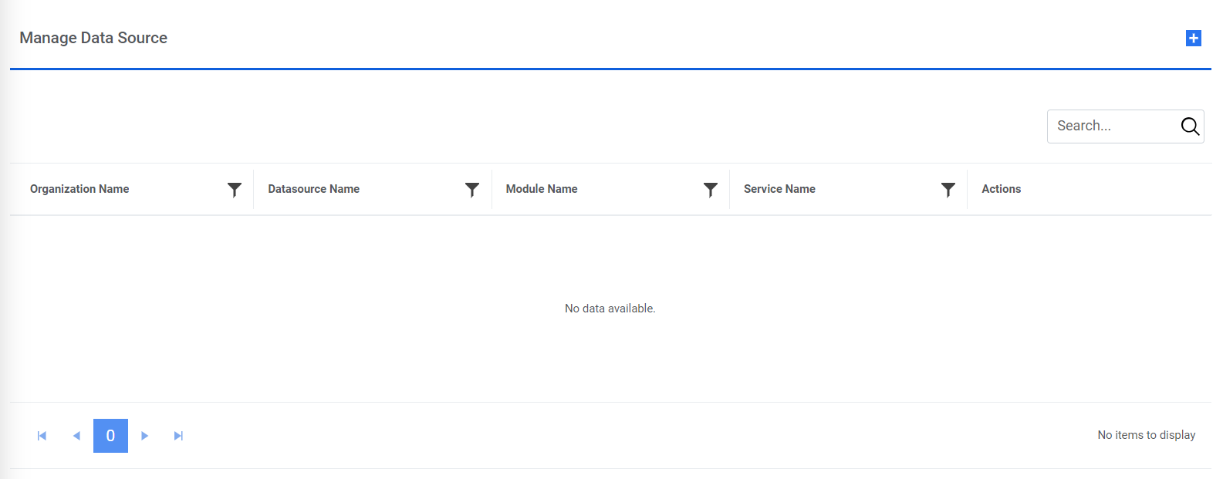Viewport: 1223px width, 479px height.
Task: Go to the previous page
Action: click(76, 436)
